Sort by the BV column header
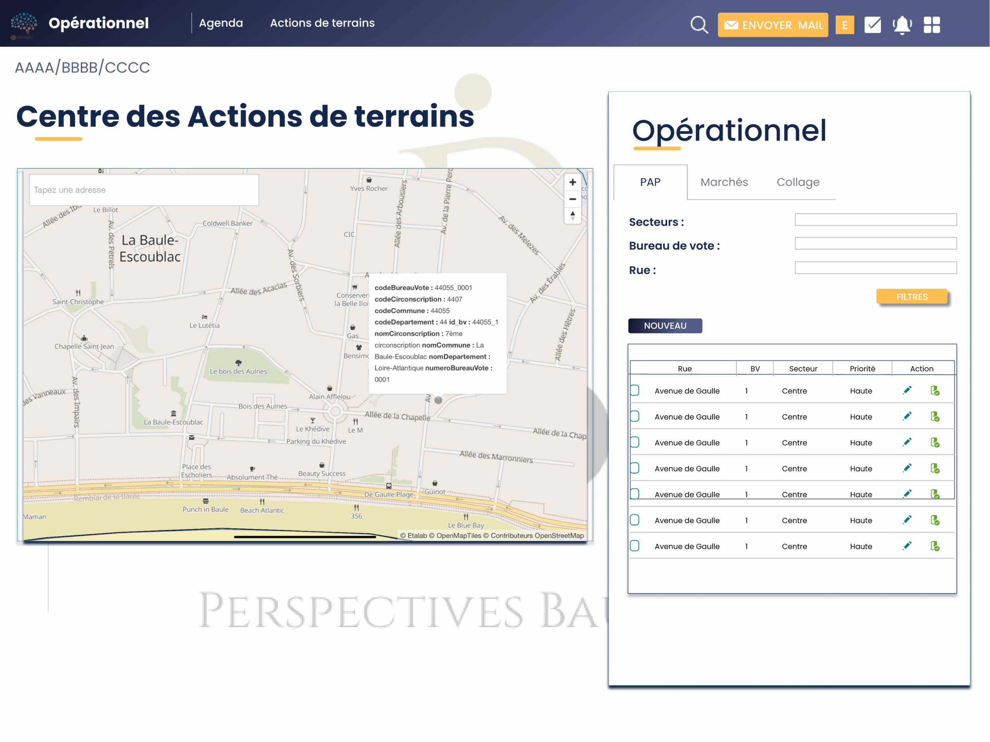Screen dimensions: 990x742 pos(755,369)
